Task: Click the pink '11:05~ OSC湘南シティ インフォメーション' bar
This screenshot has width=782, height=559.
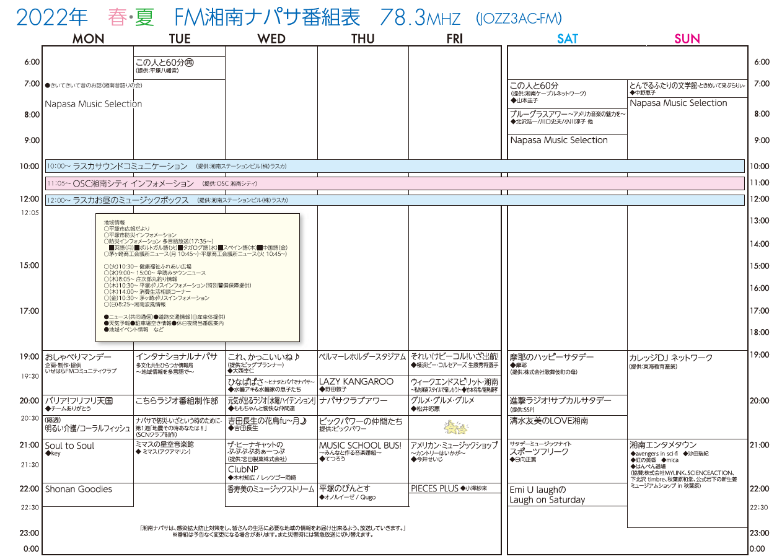Action: (395, 183)
